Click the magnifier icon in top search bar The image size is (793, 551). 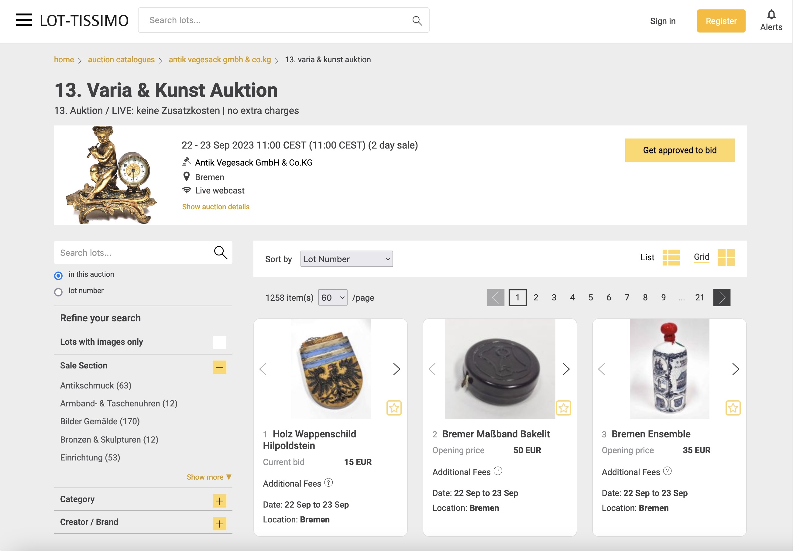tap(417, 21)
